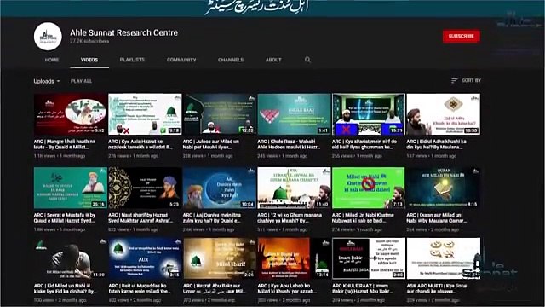Open thumbnail of Mangte khali haath video
545x307 pixels.
70,114
